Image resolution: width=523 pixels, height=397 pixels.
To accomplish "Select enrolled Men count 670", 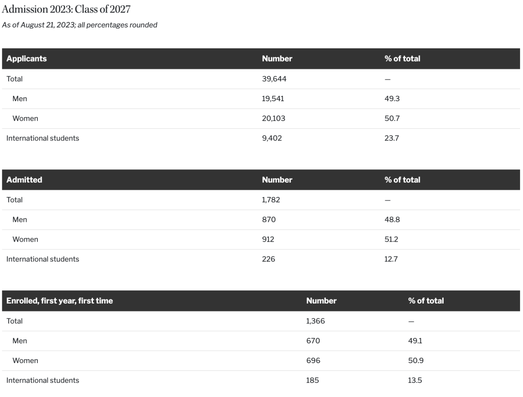I will pos(313,341).
